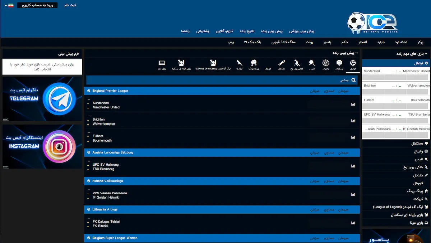
Task: Expand the هاکی روی یخ ice hockey row in the right sidebar
Action: pos(396,167)
